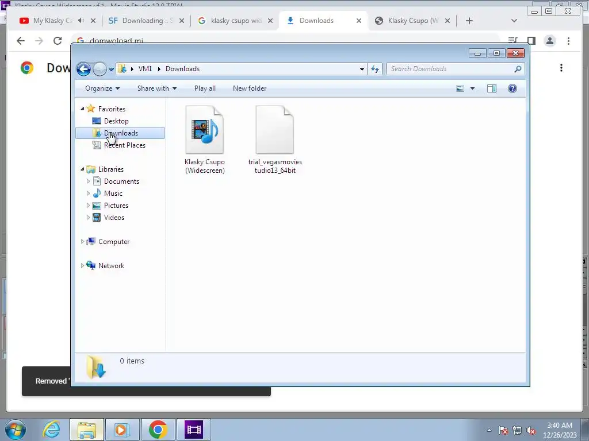Click Play all in the toolbar
Image resolution: width=589 pixels, height=441 pixels.
205,88
